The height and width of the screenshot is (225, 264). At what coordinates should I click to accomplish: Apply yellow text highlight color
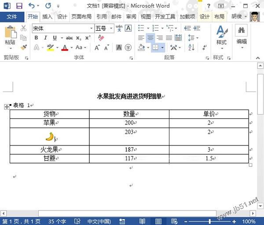tap(50, 47)
